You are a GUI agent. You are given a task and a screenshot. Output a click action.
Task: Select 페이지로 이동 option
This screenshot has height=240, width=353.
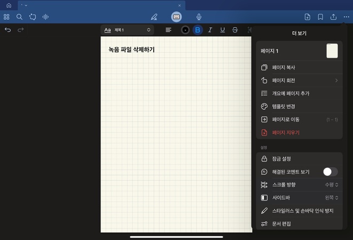[300, 119]
